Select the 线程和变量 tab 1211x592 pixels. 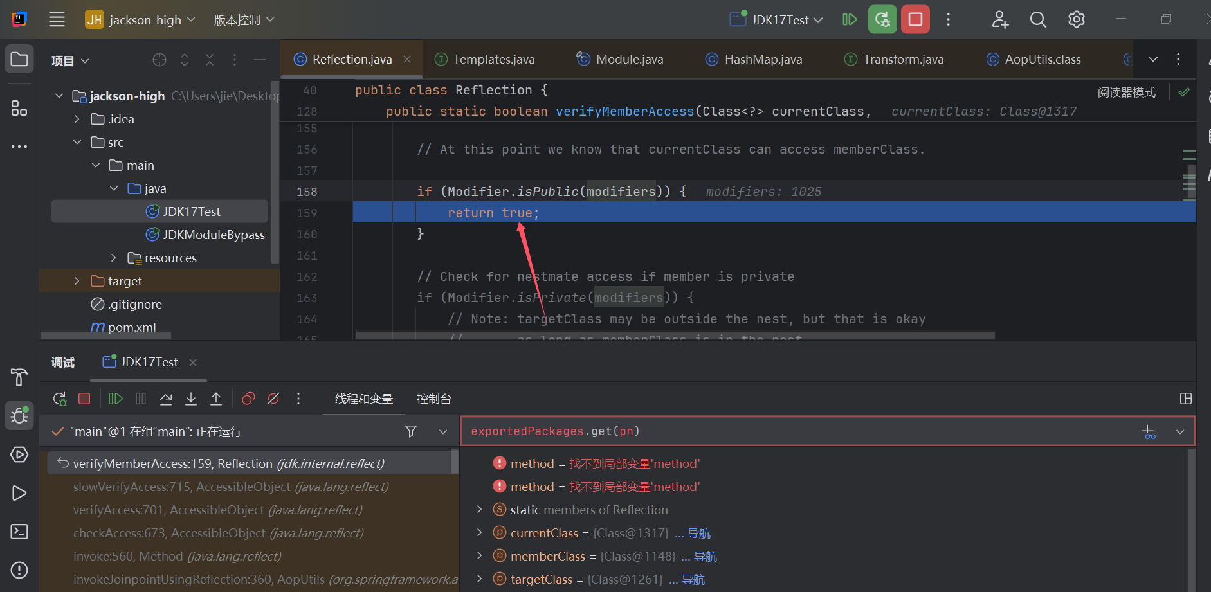tap(364, 399)
